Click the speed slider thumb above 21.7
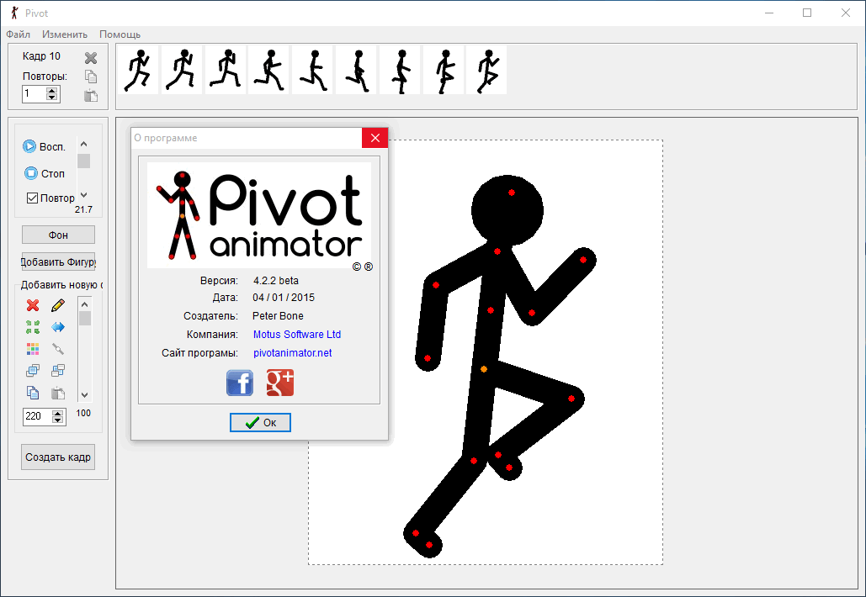The width and height of the screenshot is (866, 597). coord(84,161)
